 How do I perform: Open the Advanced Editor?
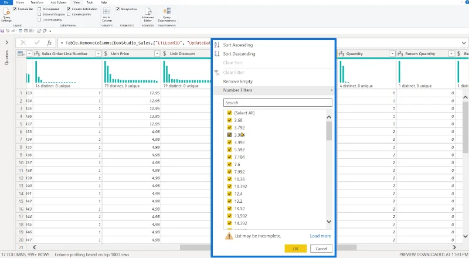pyautogui.click(x=148, y=15)
